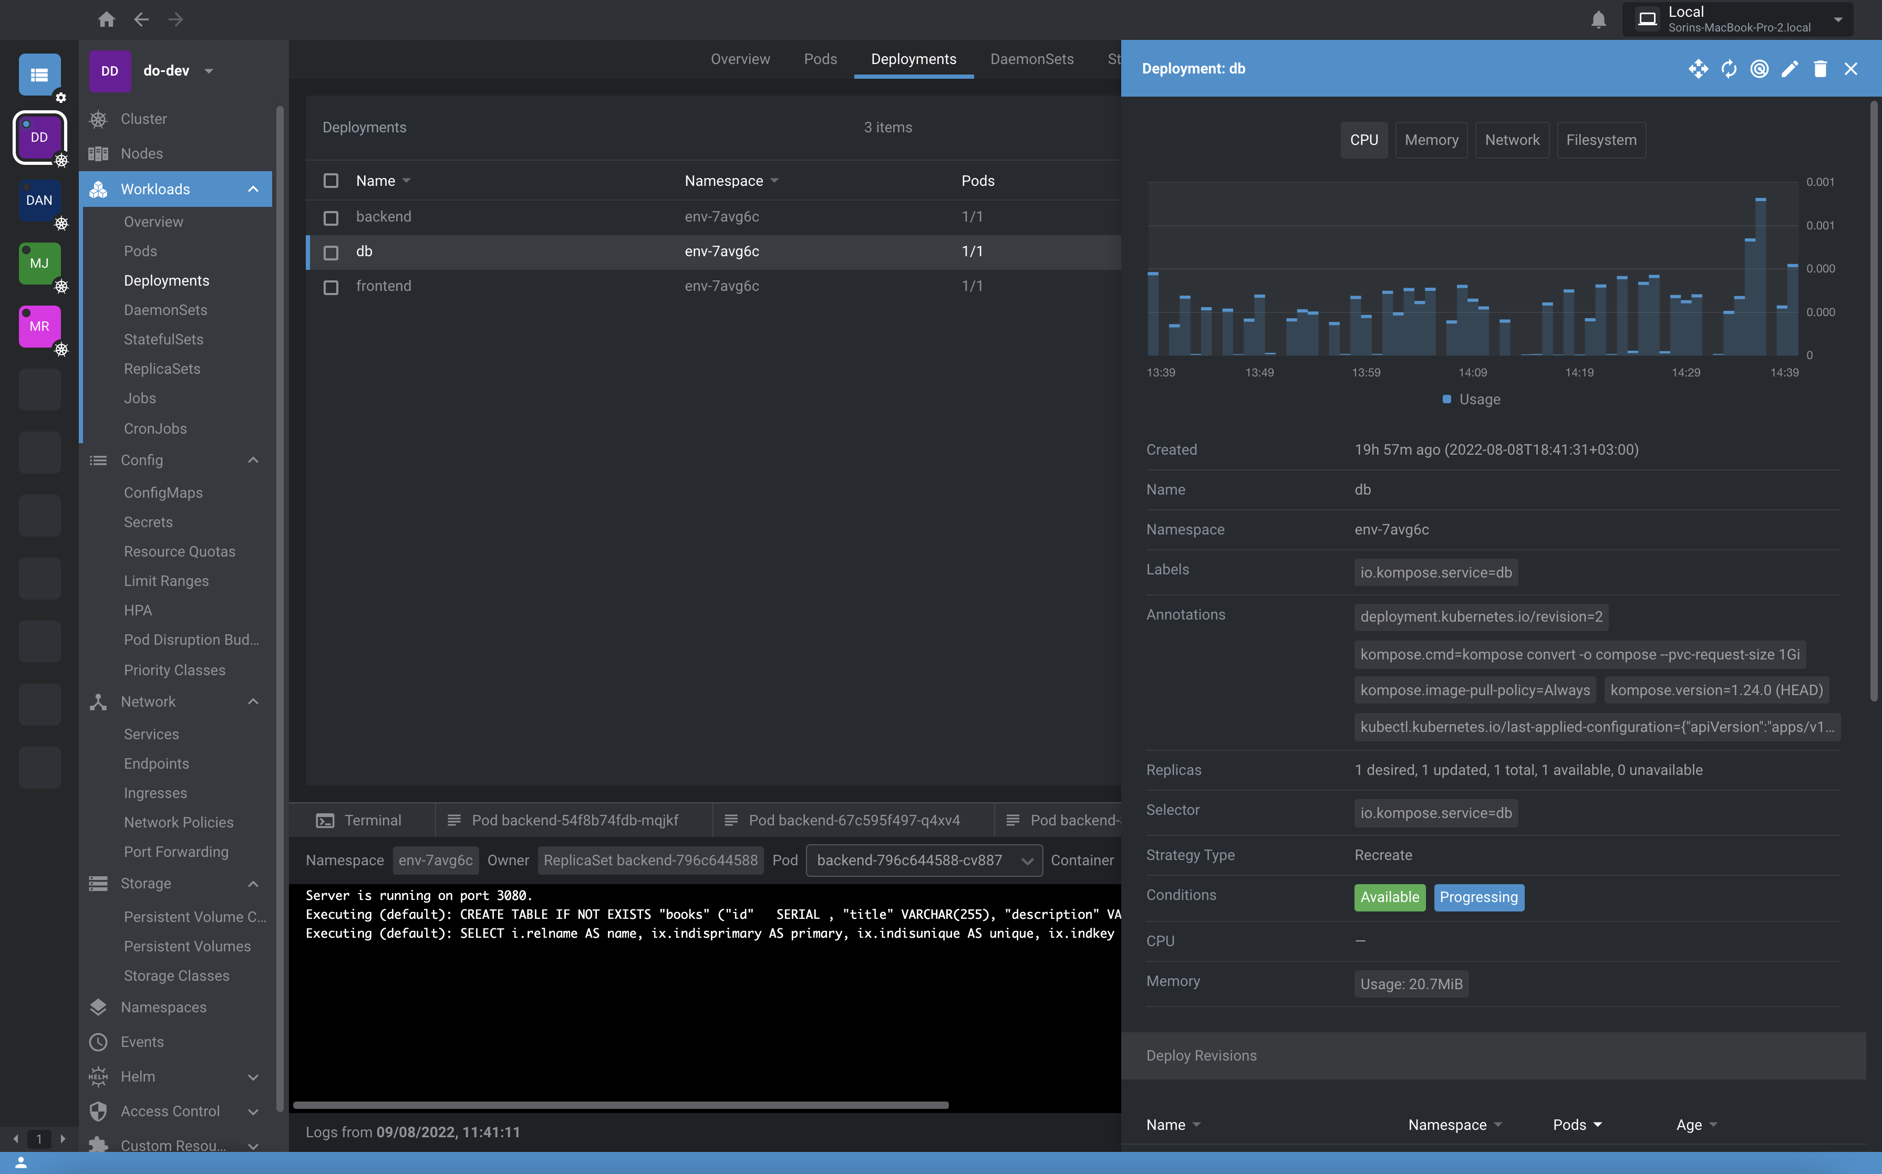Click the home navigation icon
1882x1174 pixels.
point(107,19)
